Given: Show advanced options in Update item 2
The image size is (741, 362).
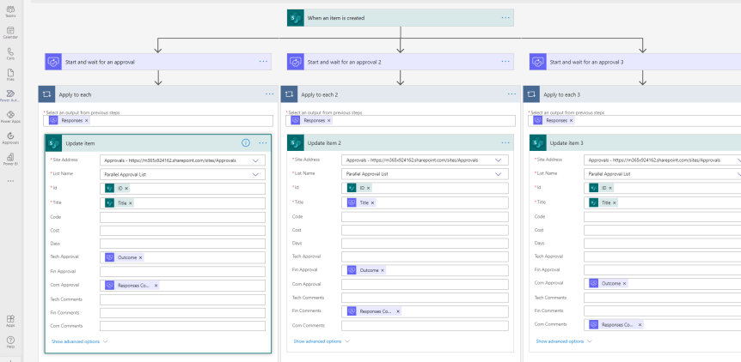Looking at the screenshot, I should pos(322,341).
